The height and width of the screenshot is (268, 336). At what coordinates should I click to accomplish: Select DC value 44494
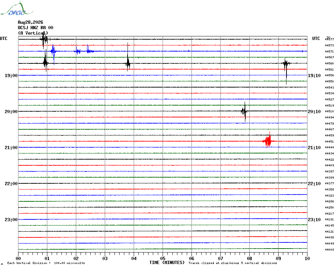(329, 117)
